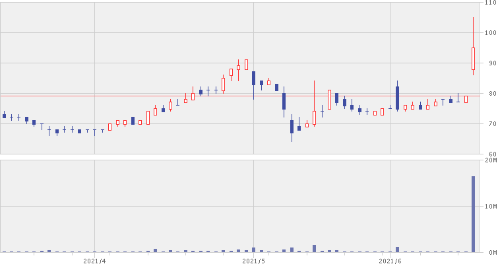Click the 100 price axis label
The image size is (498, 264).
[x=491, y=33]
